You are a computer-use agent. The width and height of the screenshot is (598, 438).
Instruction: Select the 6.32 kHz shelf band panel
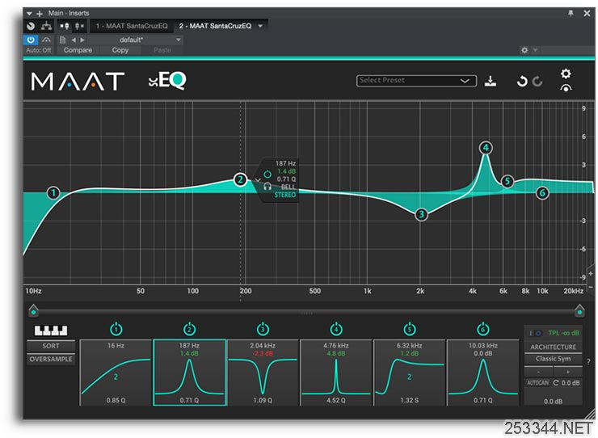pos(410,373)
